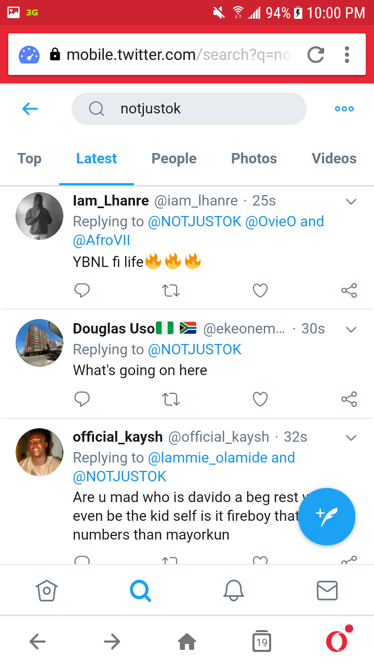This screenshot has width=374, height=666.
Task: Reply to Douglas Uso's tweet
Action: [82, 399]
